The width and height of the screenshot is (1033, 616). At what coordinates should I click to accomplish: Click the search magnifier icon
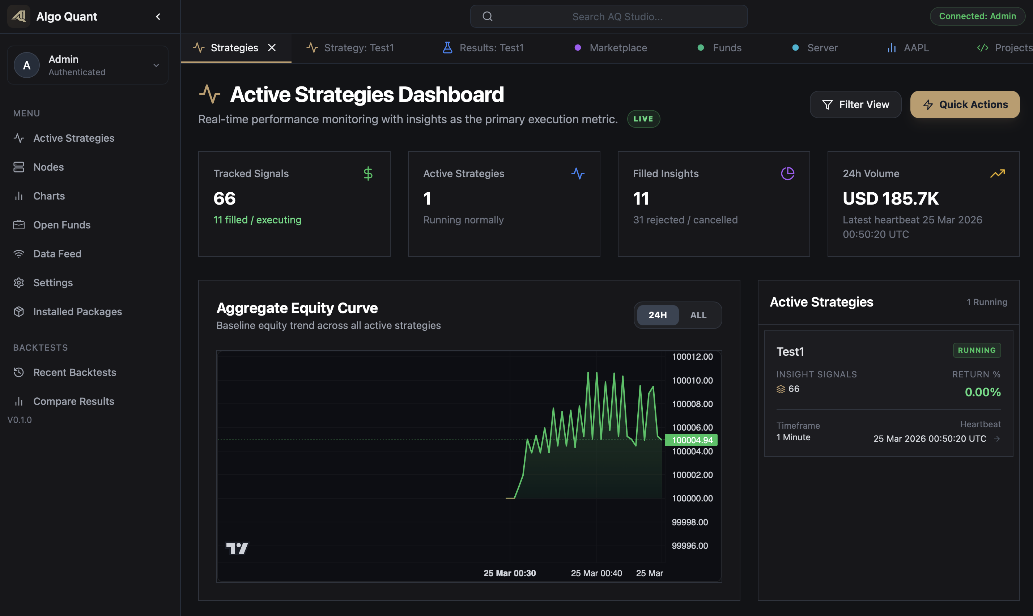click(488, 17)
